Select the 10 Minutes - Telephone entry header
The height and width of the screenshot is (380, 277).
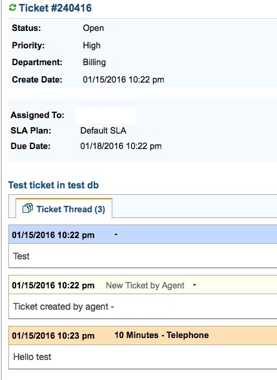(143, 335)
